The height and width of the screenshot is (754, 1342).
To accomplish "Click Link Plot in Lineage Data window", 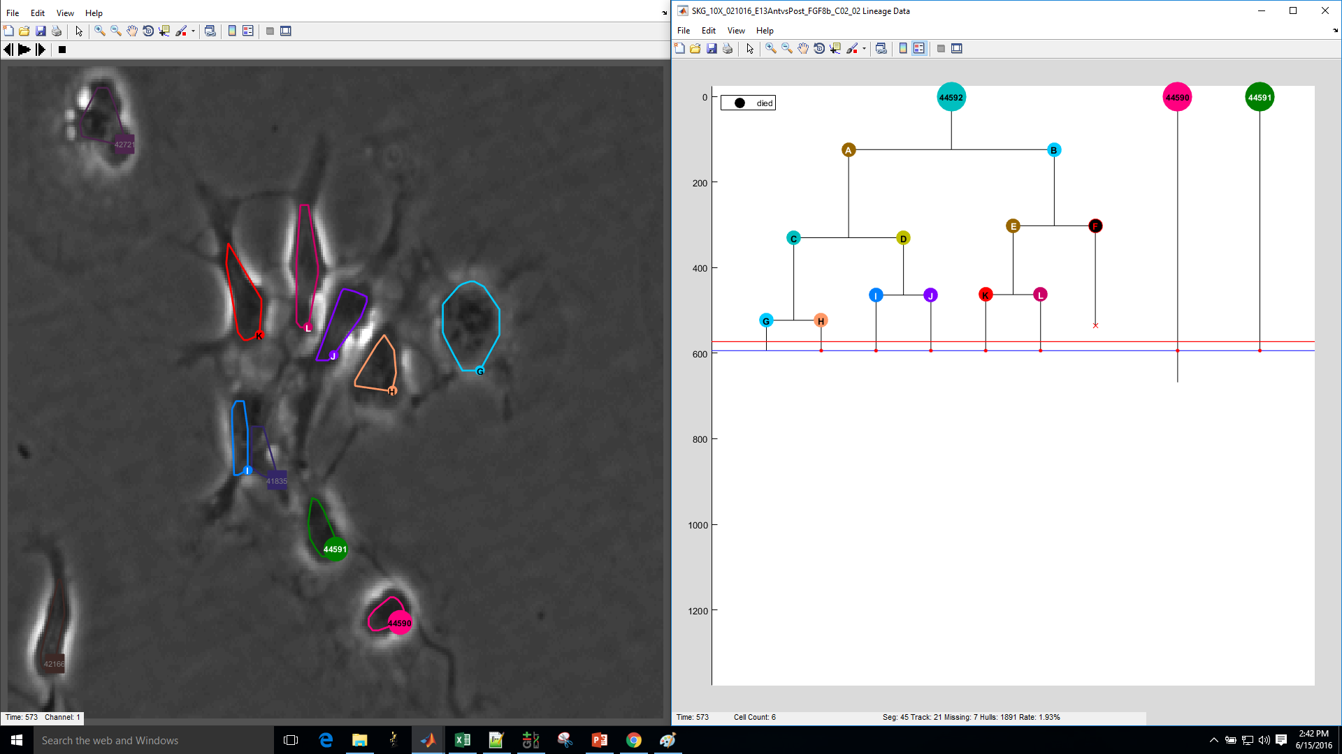I will [881, 48].
